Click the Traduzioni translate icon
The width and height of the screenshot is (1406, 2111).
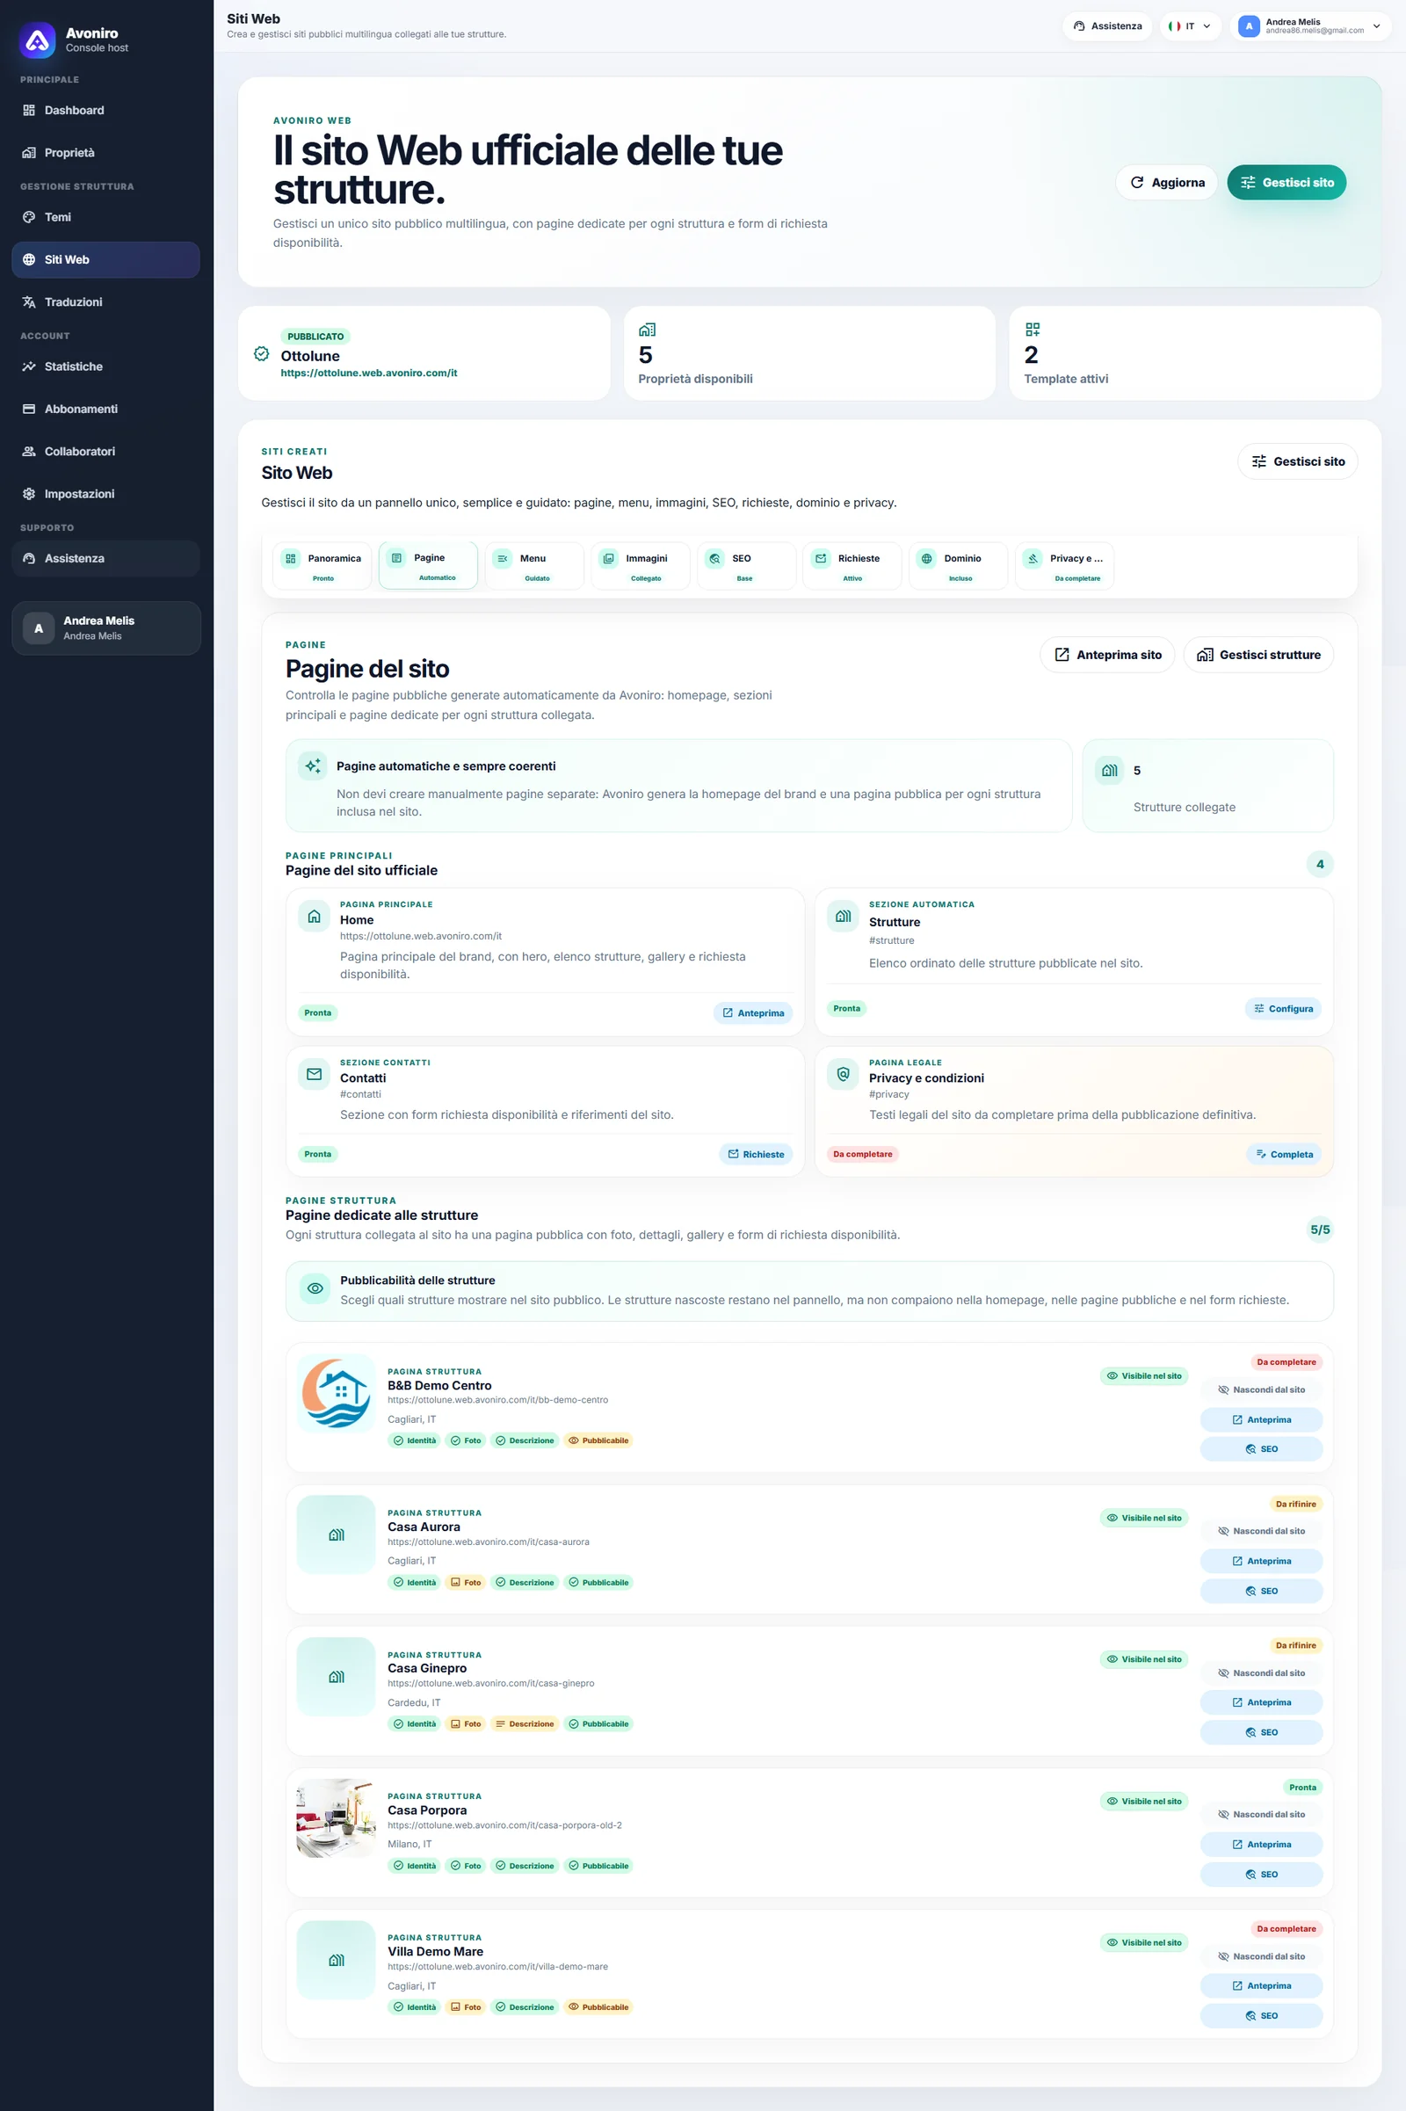pos(29,302)
